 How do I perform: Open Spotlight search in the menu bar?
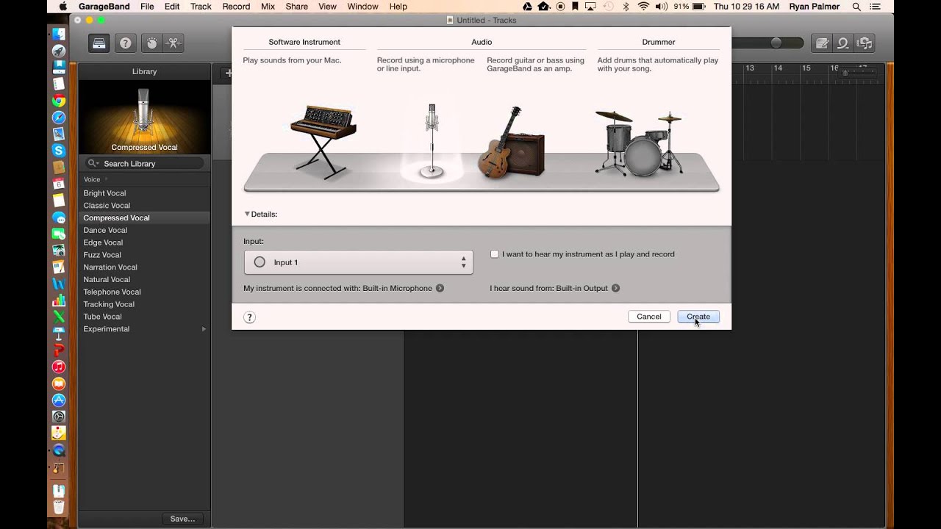coord(856,7)
